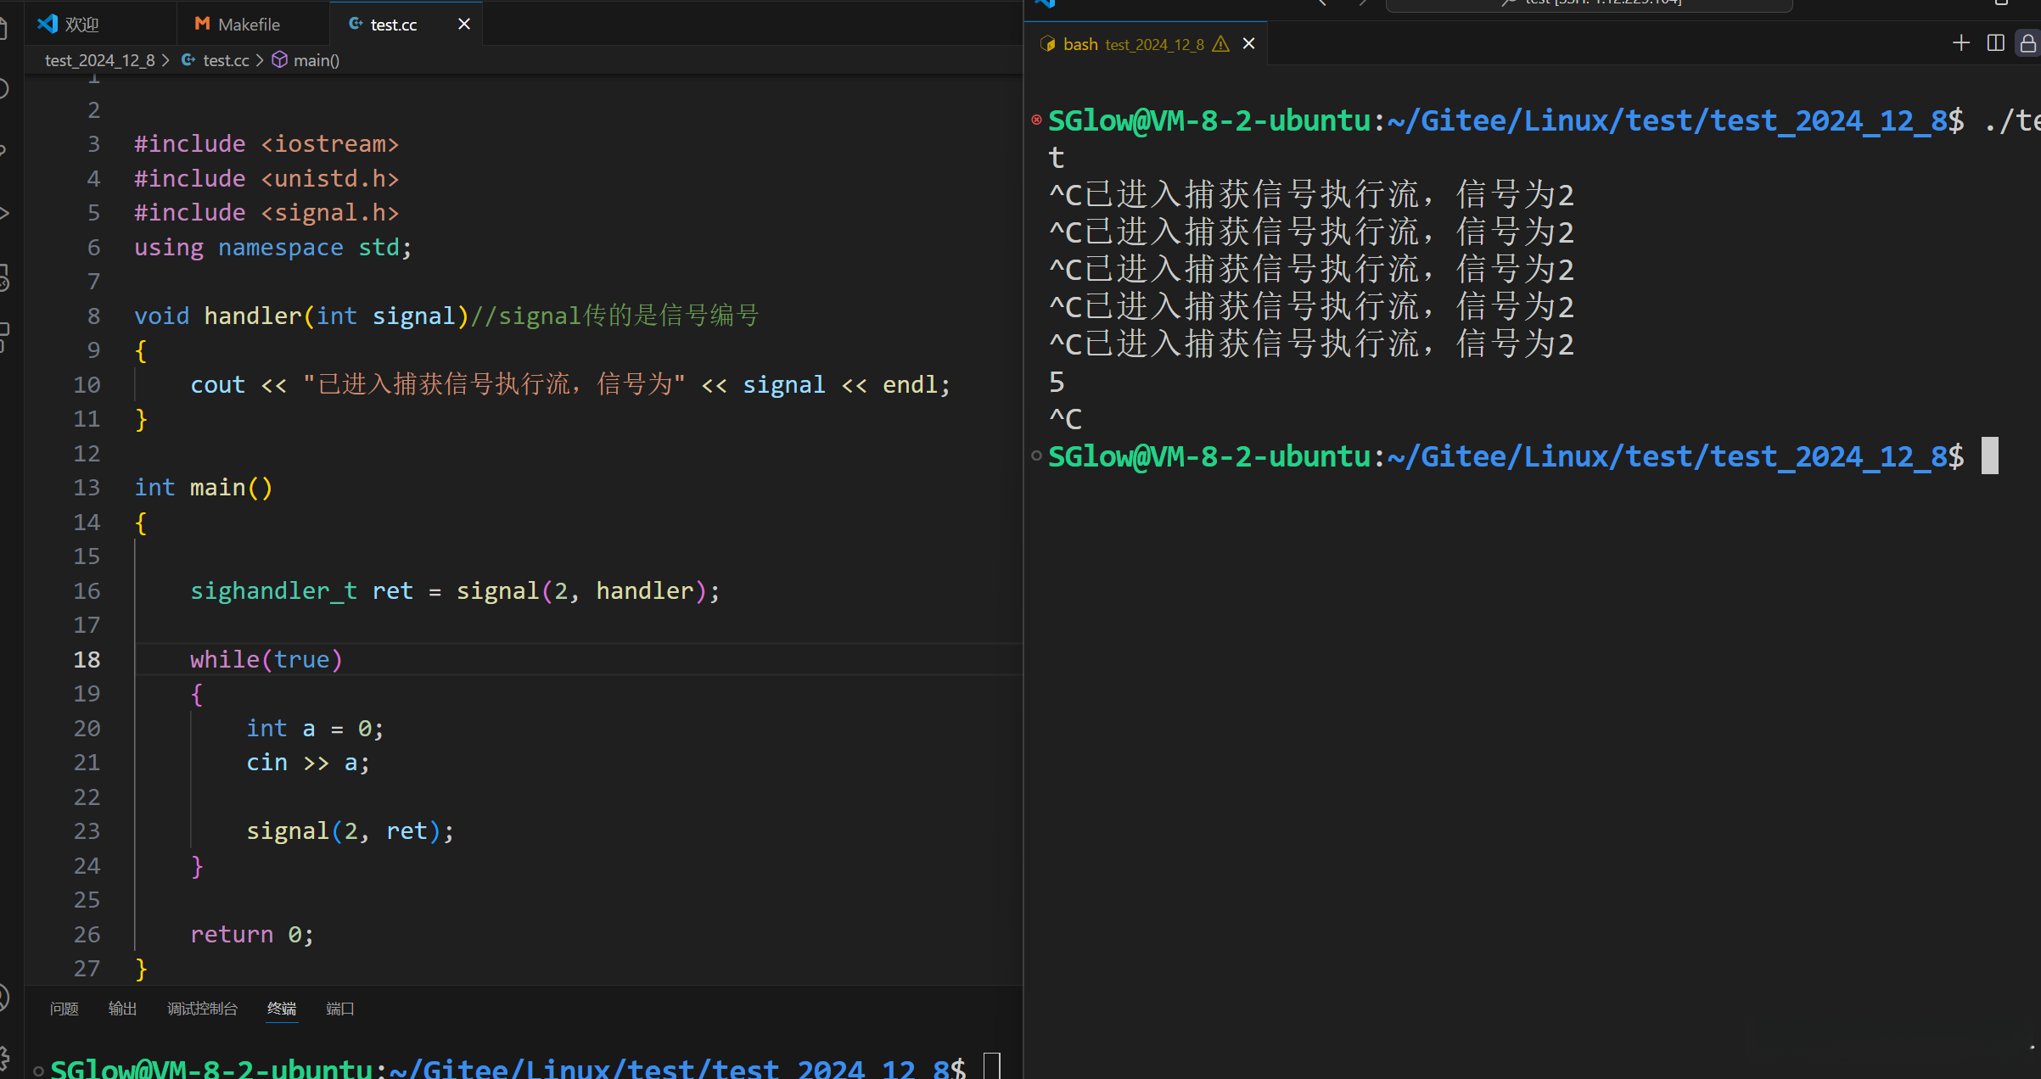Image resolution: width=2041 pixels, height=1079 pixels.
Task: Click the failed command decoration red circle
Action: coord(1036,120)
